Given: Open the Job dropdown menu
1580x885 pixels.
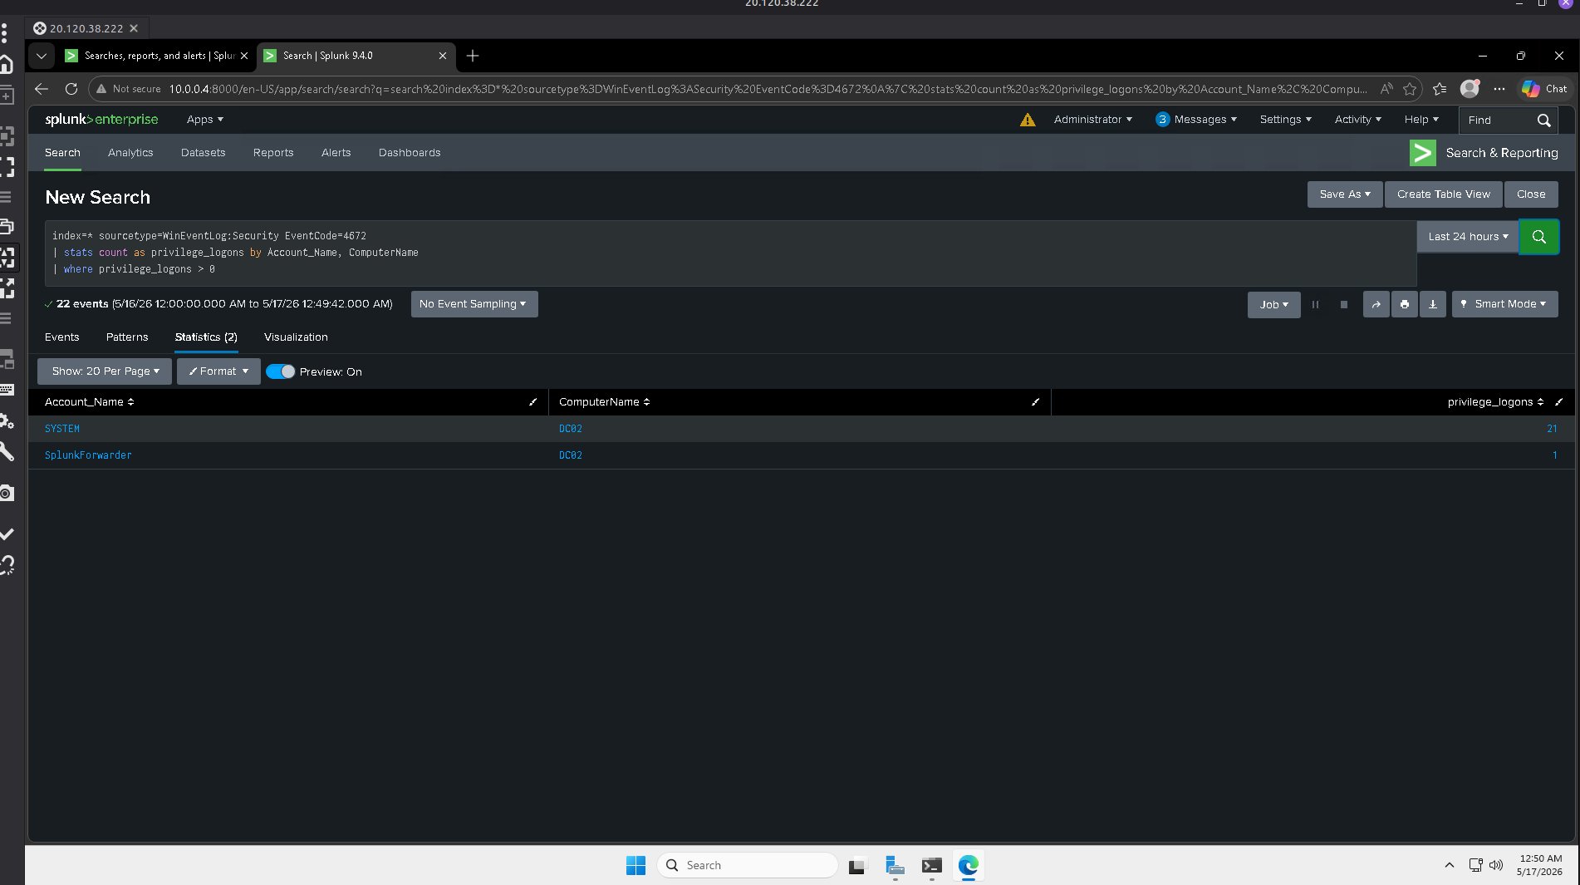Looking at the screenshot, I should 1273,305.
